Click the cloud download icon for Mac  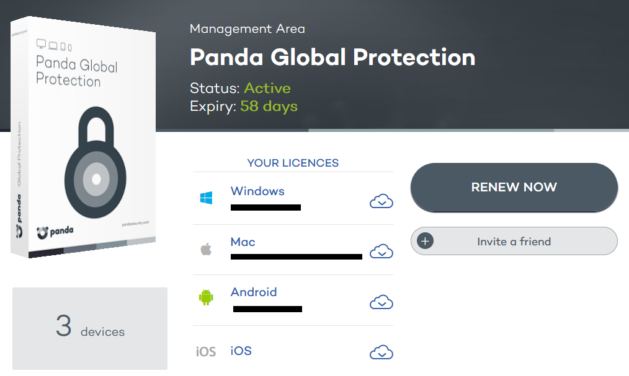381,251
